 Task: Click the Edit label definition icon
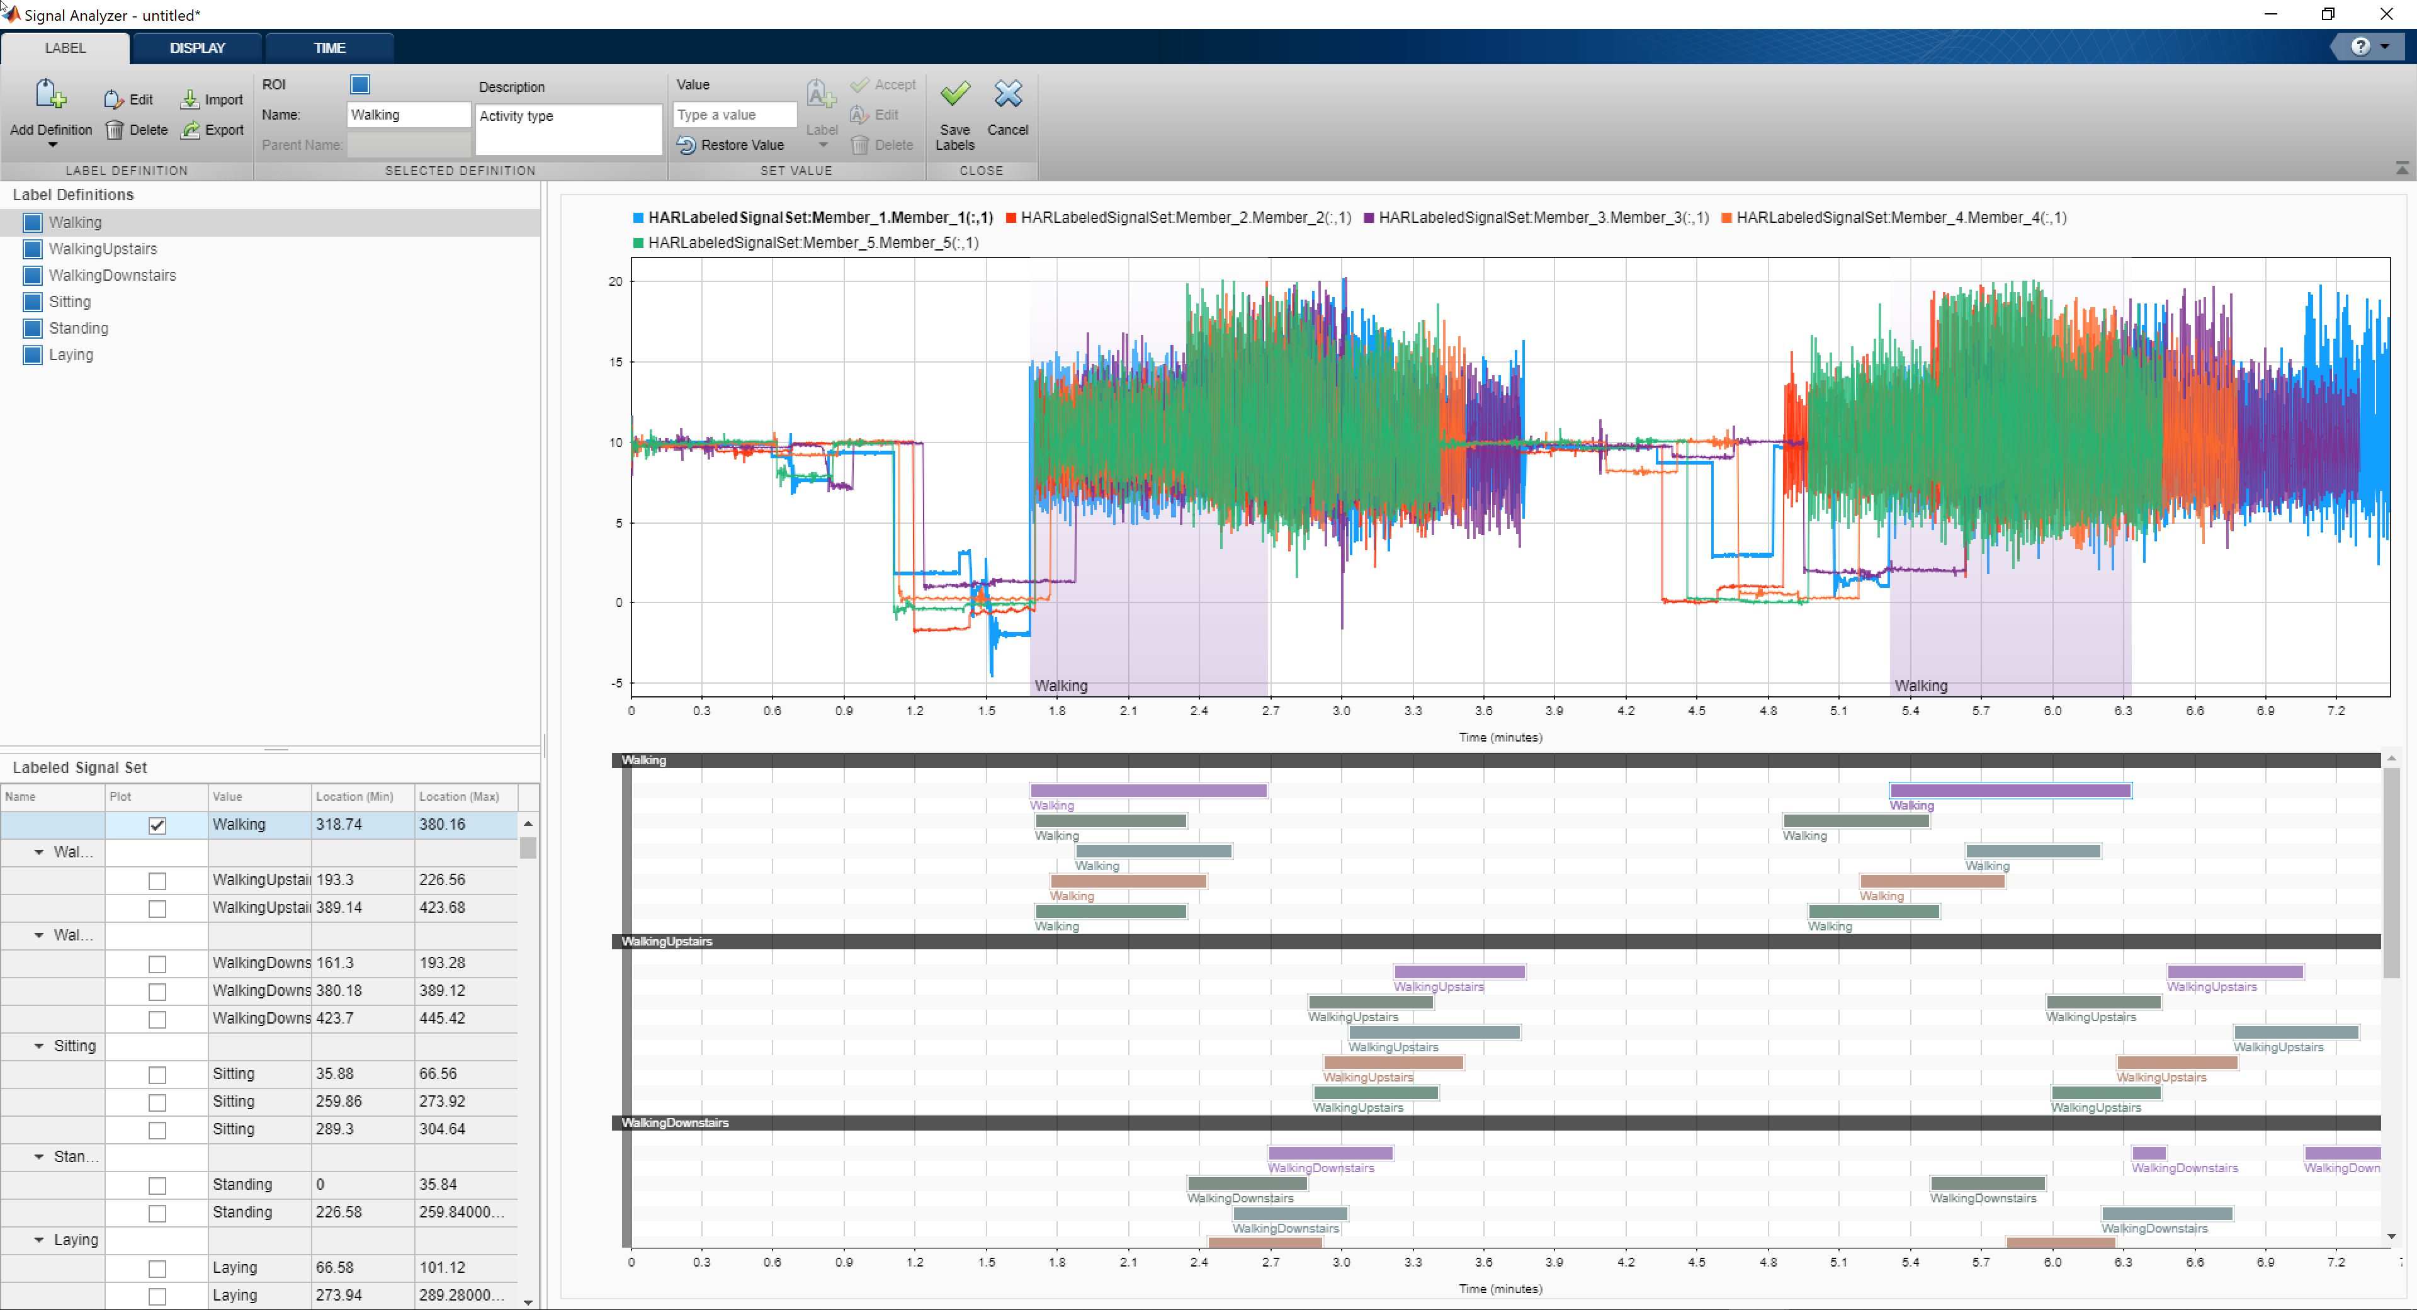click(x=113, y=99)
